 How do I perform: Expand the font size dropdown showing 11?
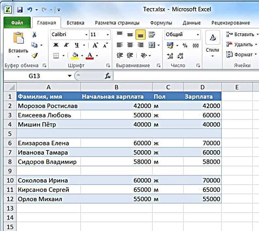[x=100, y=35]
